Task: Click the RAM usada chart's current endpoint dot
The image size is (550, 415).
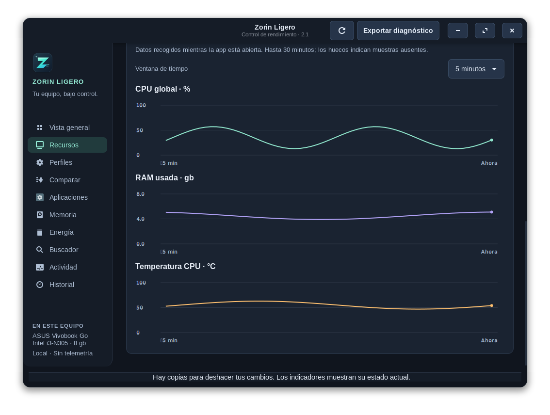Action: 491,212
